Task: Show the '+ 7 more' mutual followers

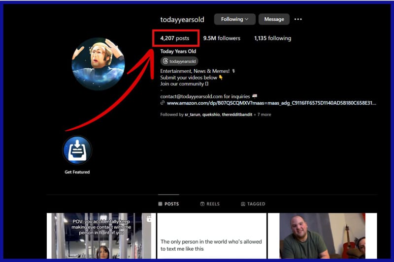Action: click(263, 115)
